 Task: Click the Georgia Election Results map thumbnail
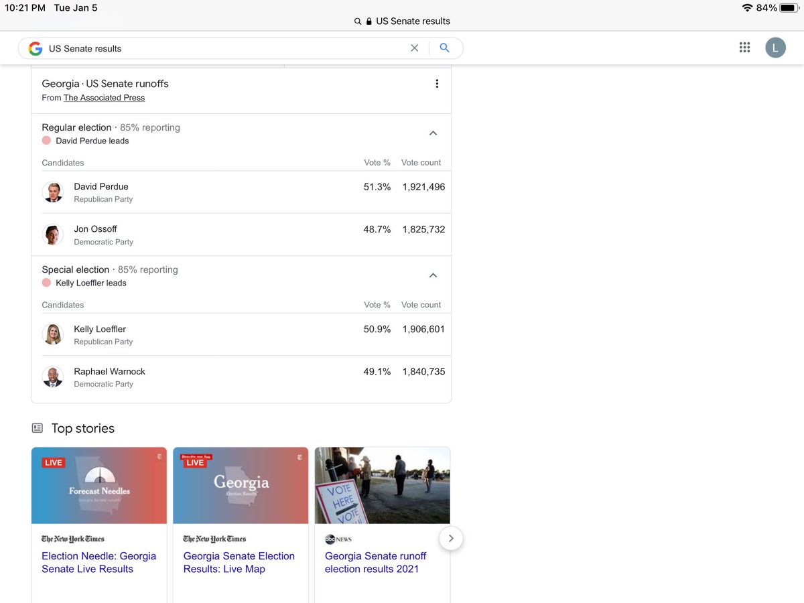coord(241,486)
